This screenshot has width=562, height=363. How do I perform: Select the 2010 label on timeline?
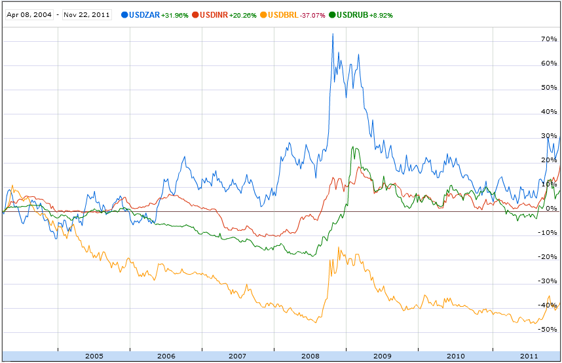tap(455, 356)
